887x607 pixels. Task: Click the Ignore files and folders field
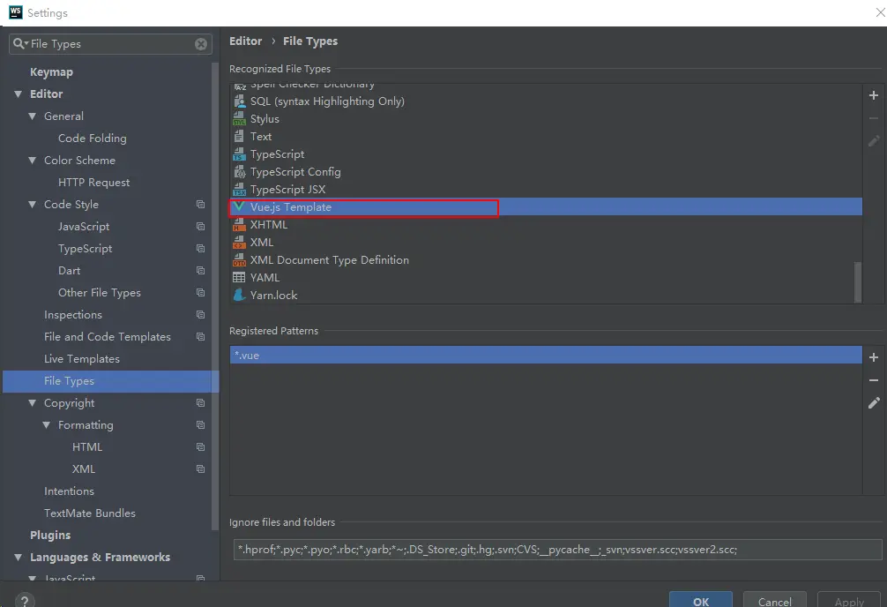(558, 550)
